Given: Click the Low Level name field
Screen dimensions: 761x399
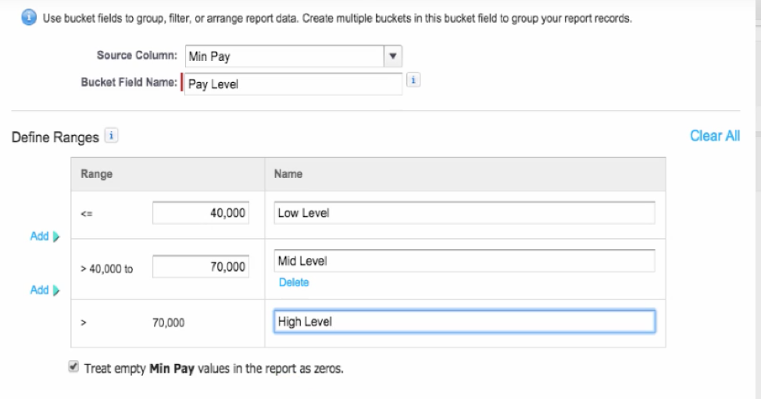Looking at the screenshot, I should (x=464, y=213).
